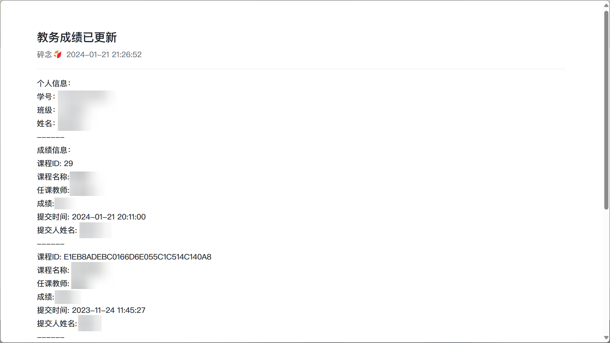The image size is (610, 343).
Task: Click the emoji icon beside author 碎念
Action: tap(58, 55)
